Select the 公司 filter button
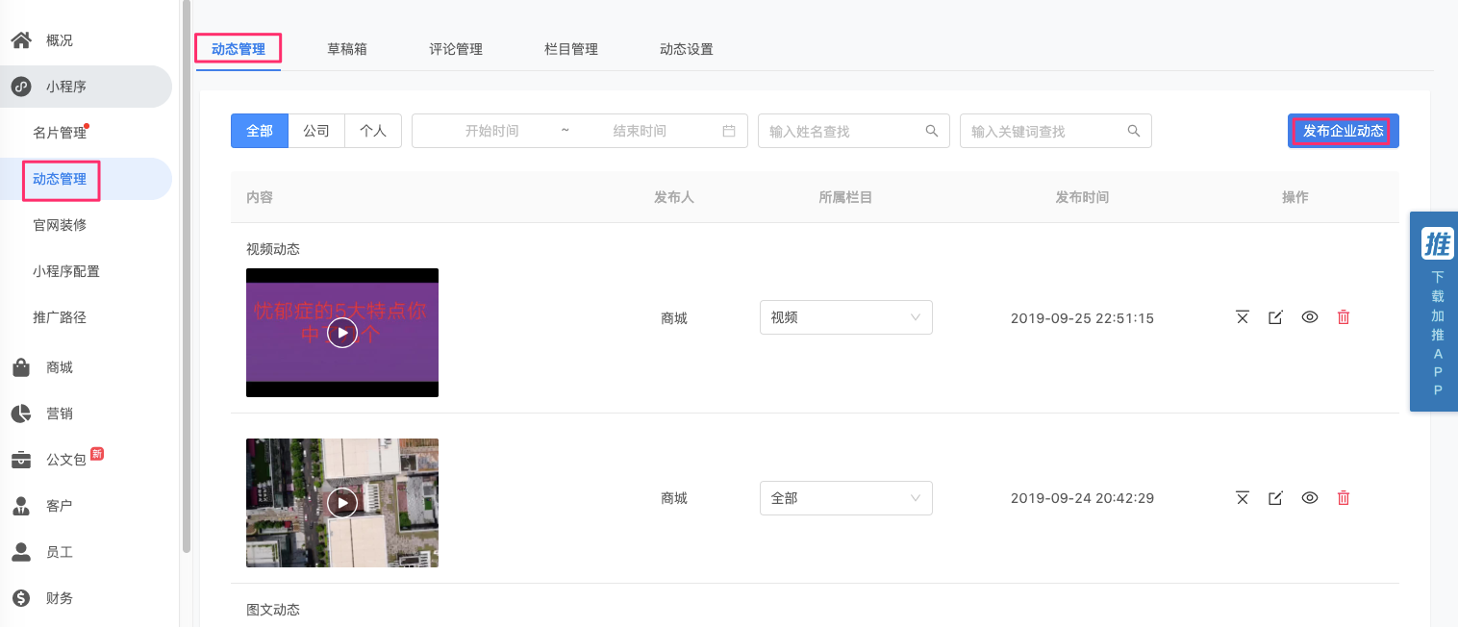The image size is (1458, 627). [316, 131]
